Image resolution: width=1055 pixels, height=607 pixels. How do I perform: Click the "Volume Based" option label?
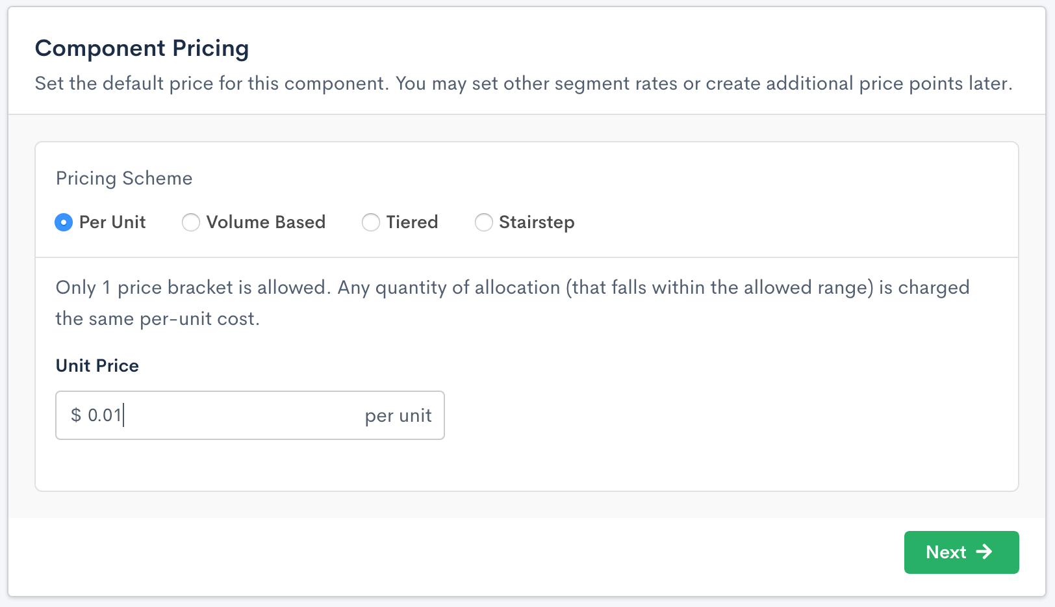click(266, 222)
